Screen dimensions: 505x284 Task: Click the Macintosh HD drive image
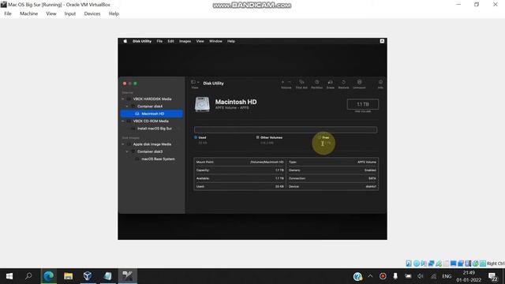click(x=202, y=104)
